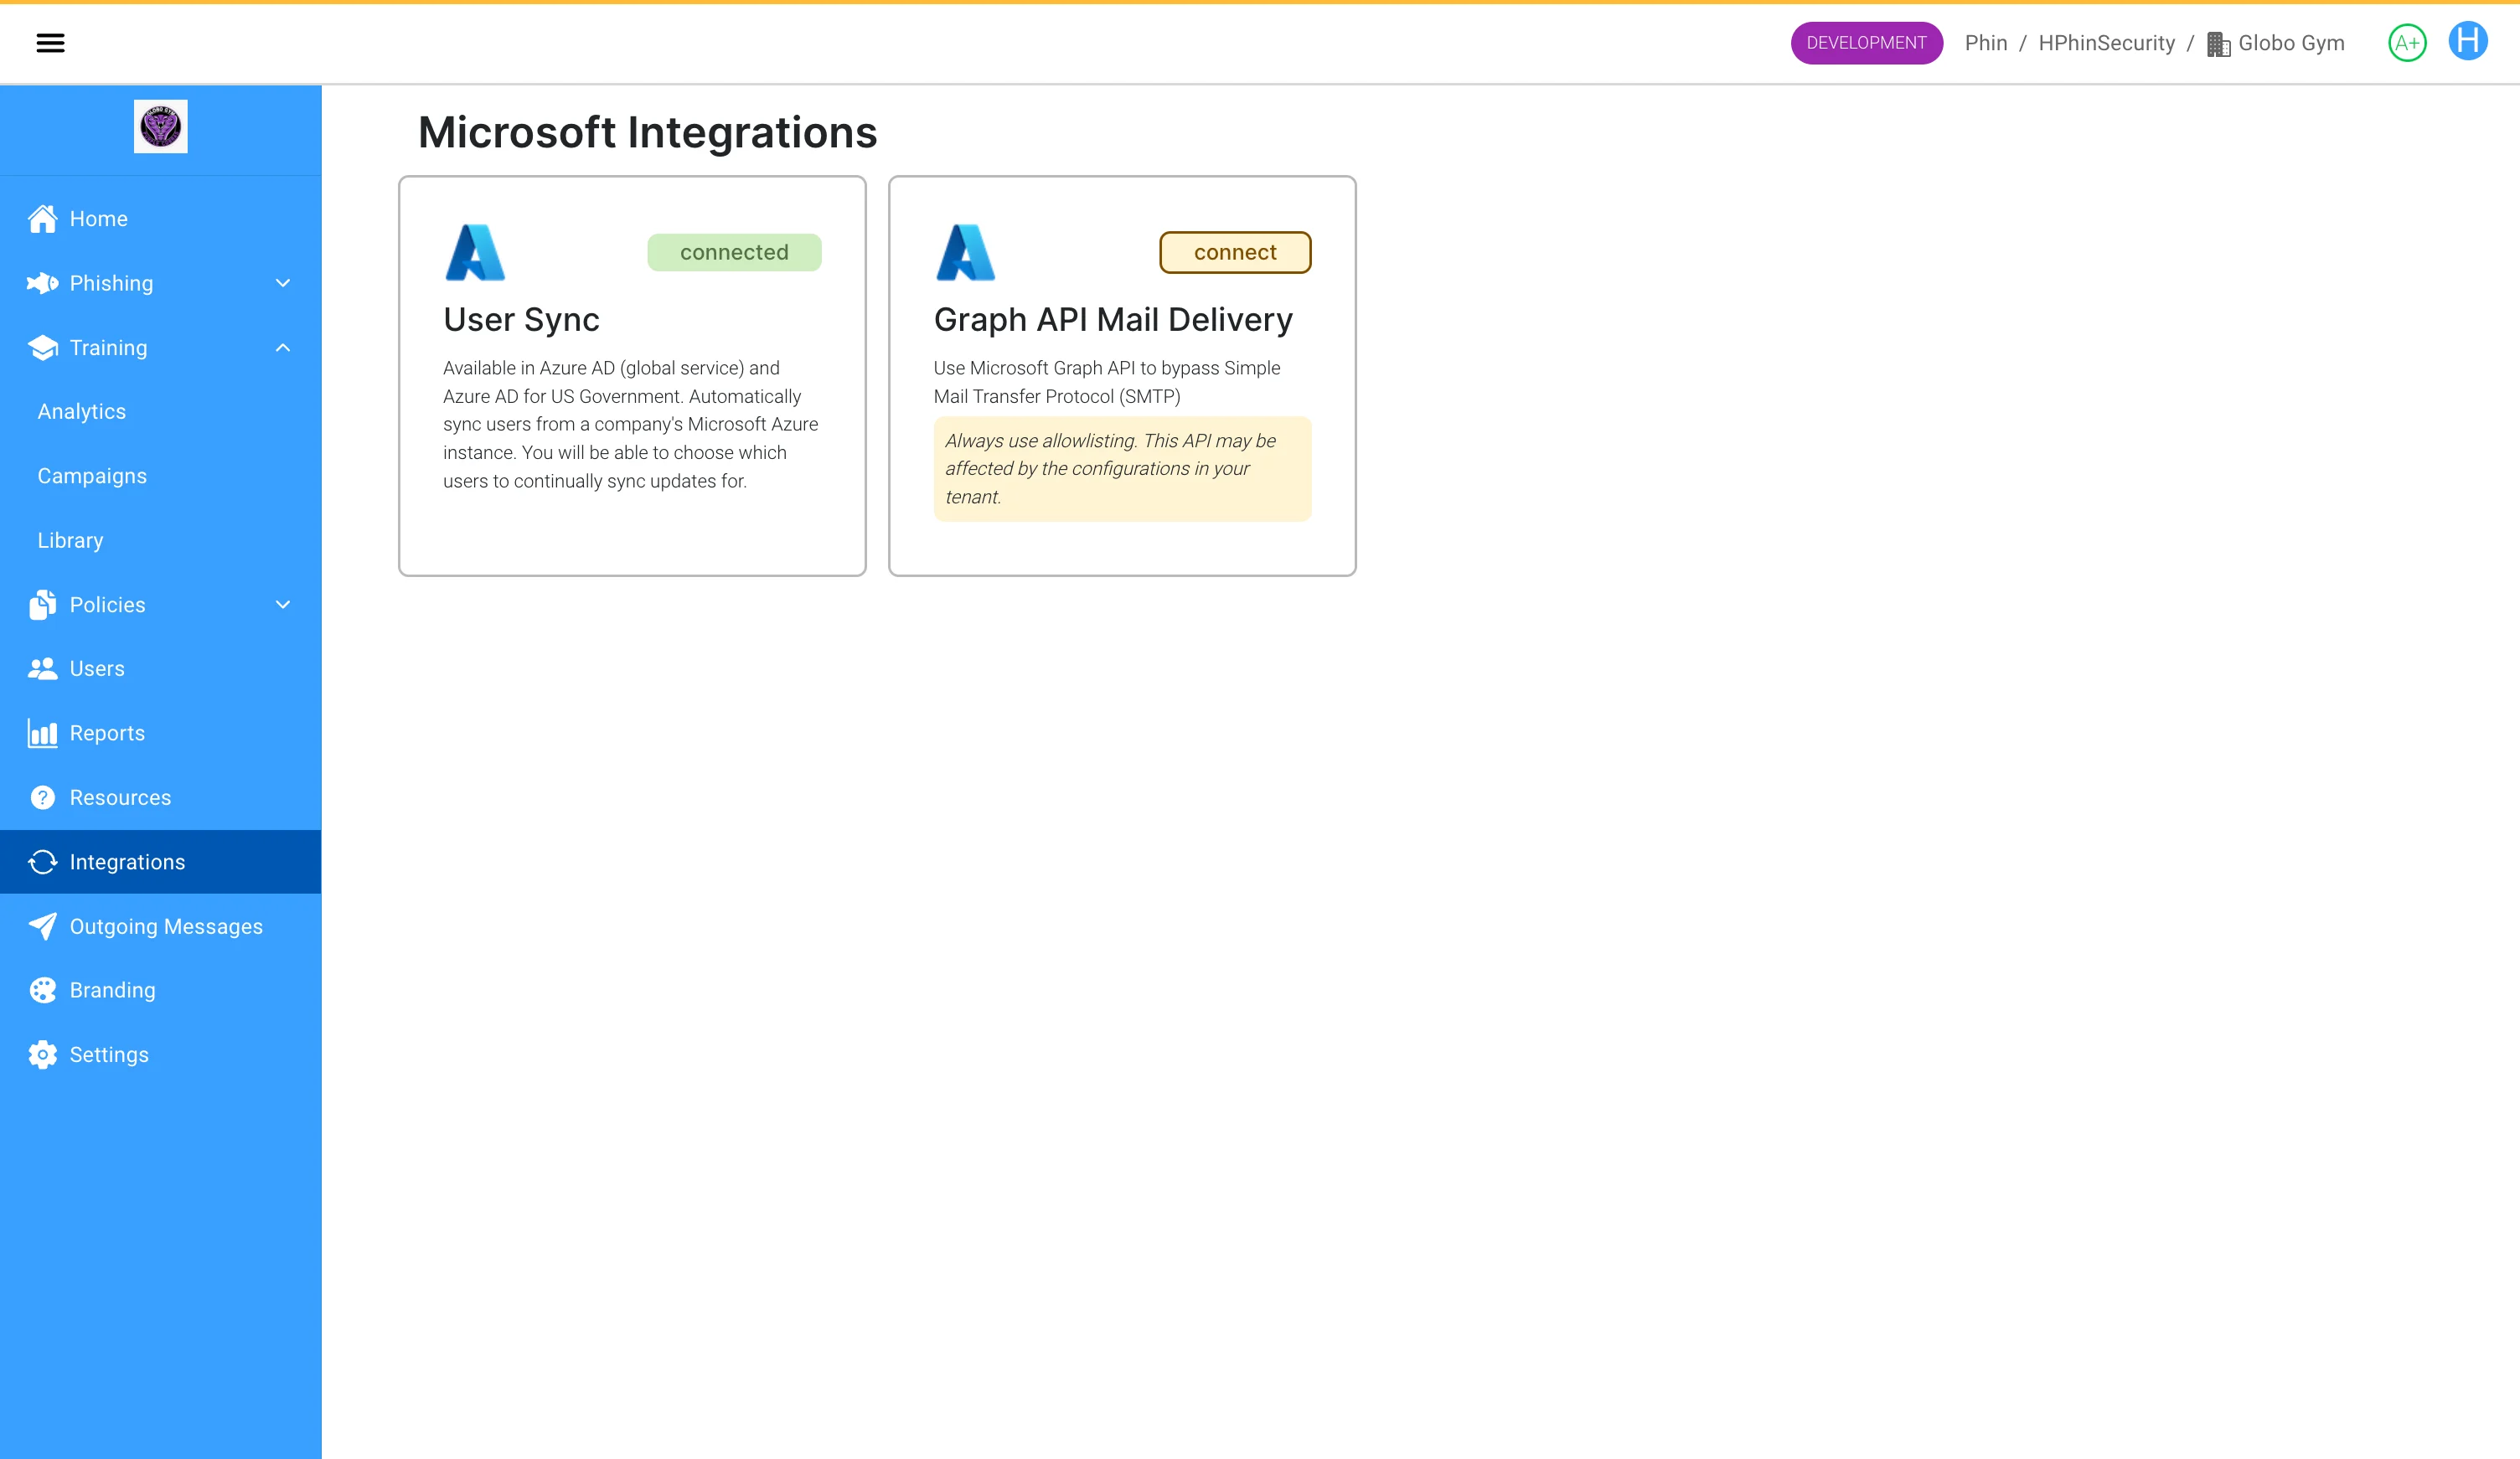Collapse the Training menu chevron
This screenshot has height=1459, width=2520.
click(283, 348)
